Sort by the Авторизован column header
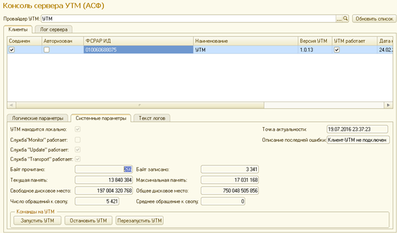Image resolution: width=397 pixels, height=233 pixels. pos(62,41)
